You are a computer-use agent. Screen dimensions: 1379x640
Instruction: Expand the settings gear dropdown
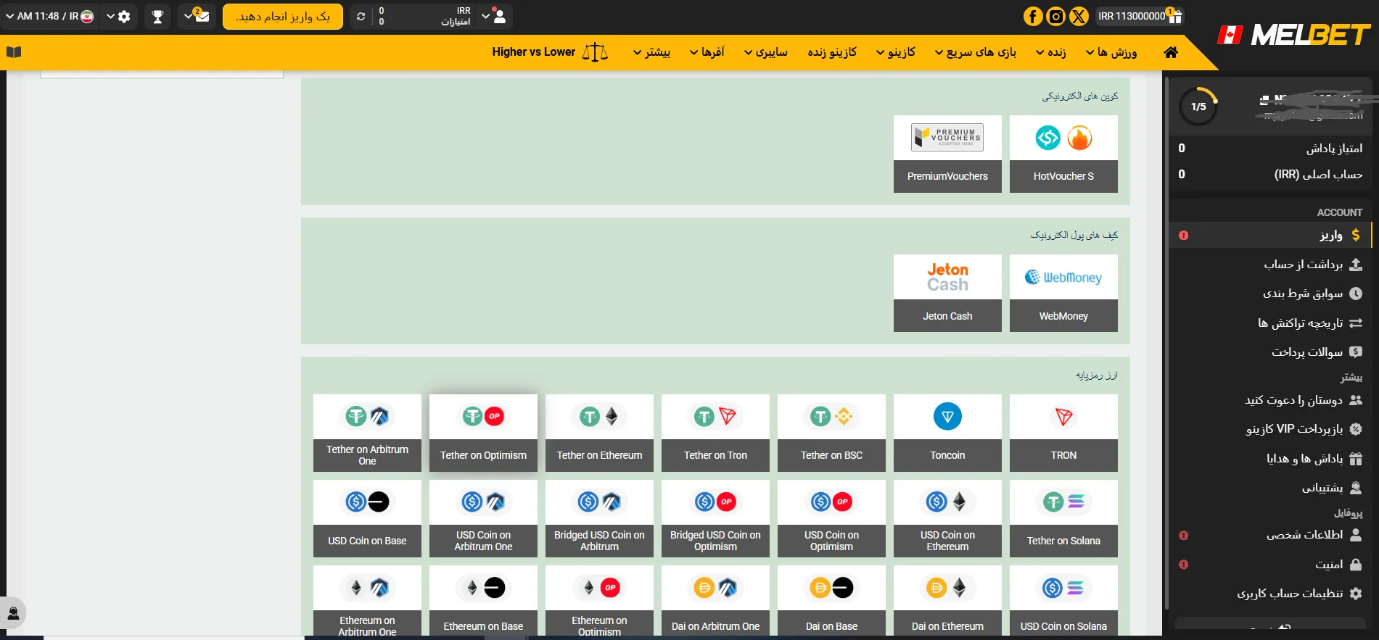point(118,16)
